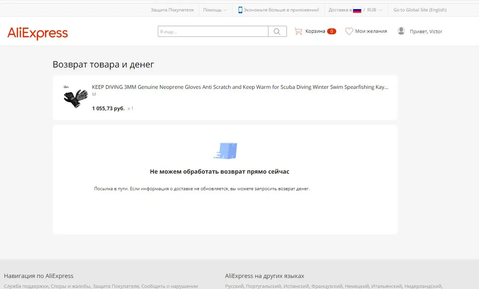The height and width of the screenshot is (289, 479).
Task: Click footer language link Русский
Action: 234,286
